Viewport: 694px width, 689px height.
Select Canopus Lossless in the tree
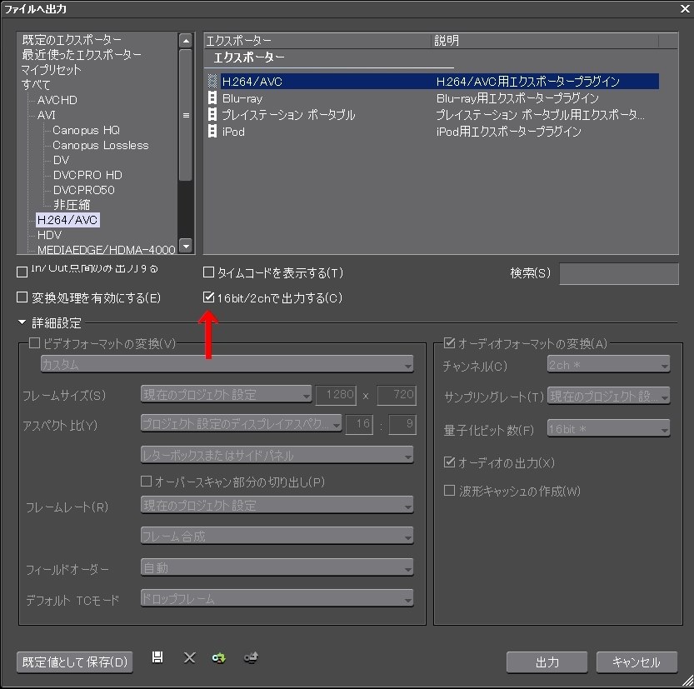101,145
